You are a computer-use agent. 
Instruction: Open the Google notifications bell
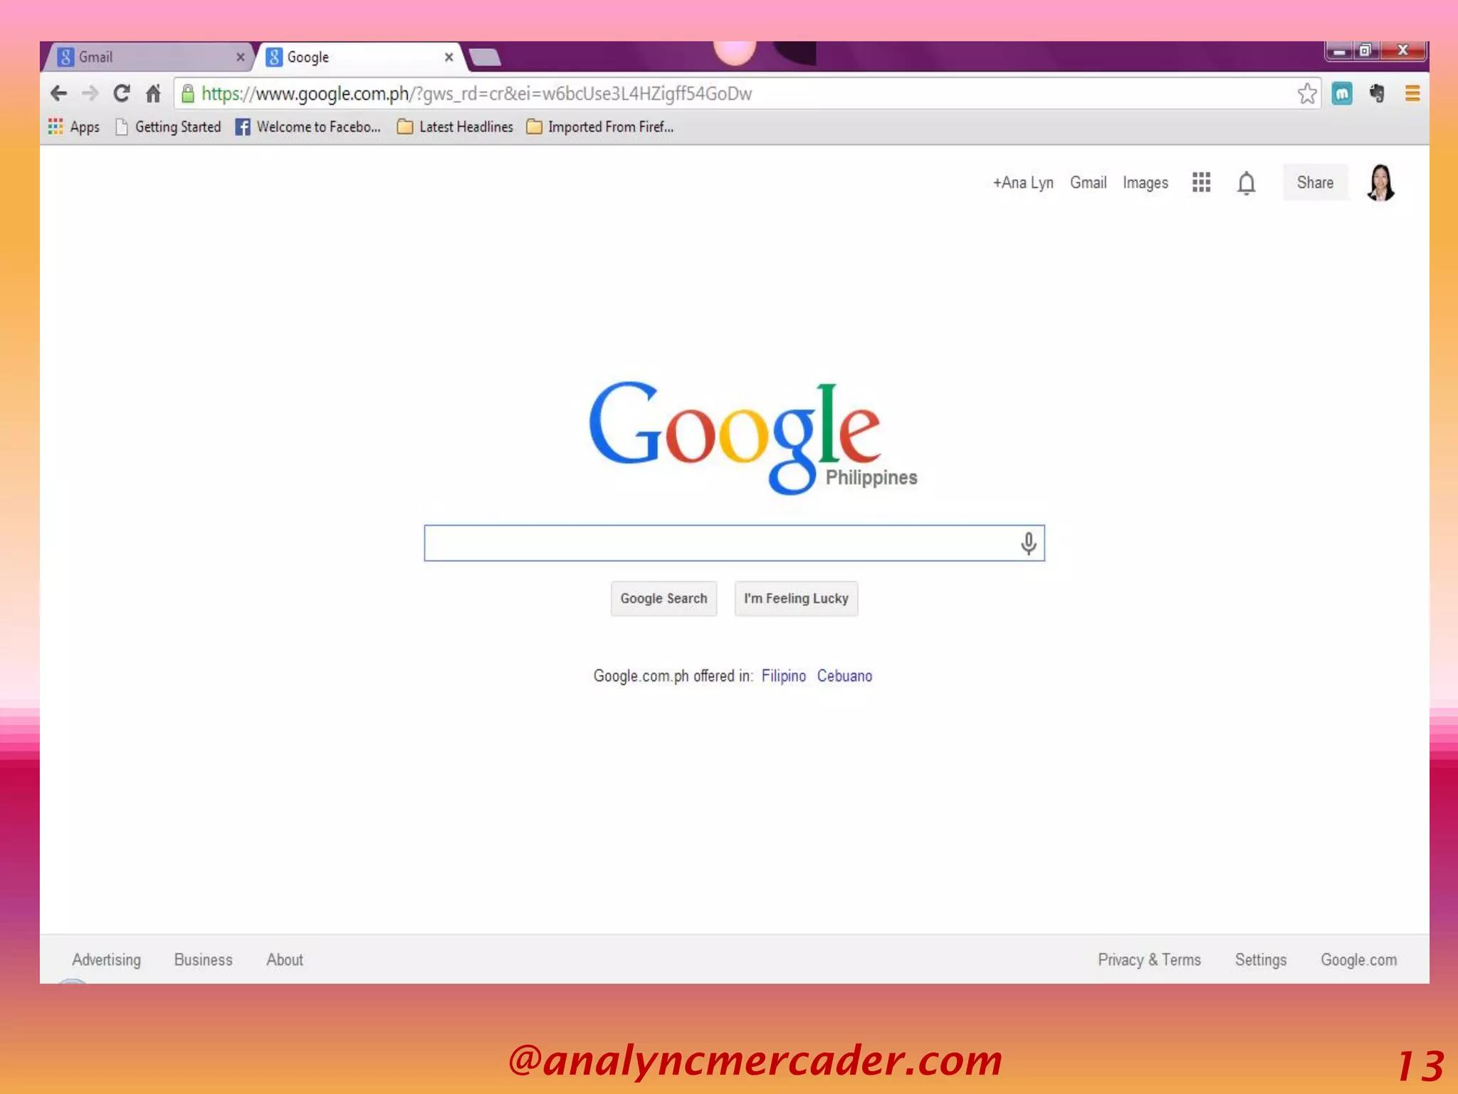[1247, 183]
